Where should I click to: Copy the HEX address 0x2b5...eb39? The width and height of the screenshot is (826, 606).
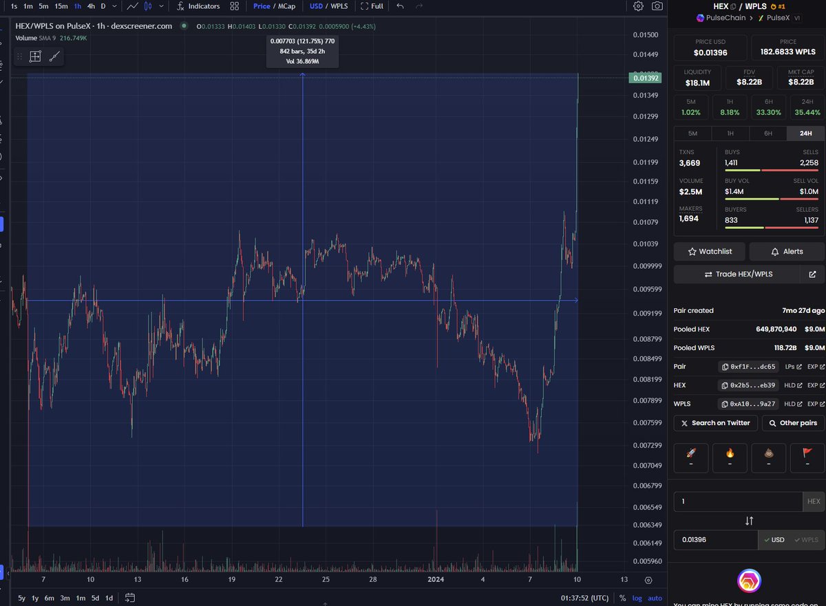tap(750, 385)
